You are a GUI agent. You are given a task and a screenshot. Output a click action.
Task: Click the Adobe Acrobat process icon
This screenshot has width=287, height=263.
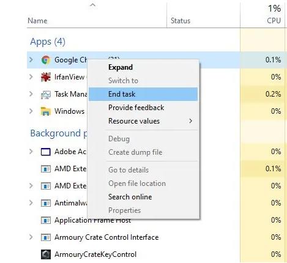pyautogui.click(x=46, y=152)
